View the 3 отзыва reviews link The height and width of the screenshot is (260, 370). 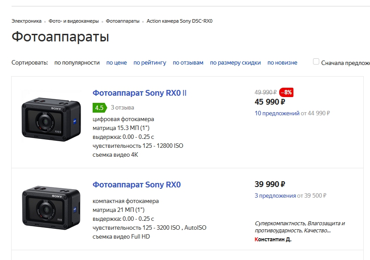[122, 107]
